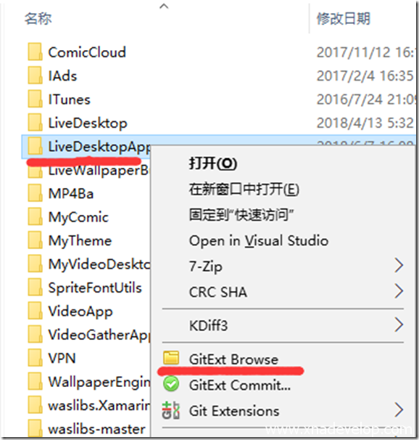Expand the CRC SHA submenu arrow
This screenshot has width=419, height=440.
pyautogui.click(x=399, y=291)
